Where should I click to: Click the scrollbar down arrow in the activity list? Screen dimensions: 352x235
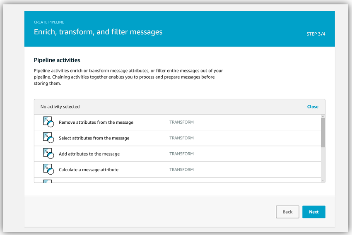(x=323, y=180)
